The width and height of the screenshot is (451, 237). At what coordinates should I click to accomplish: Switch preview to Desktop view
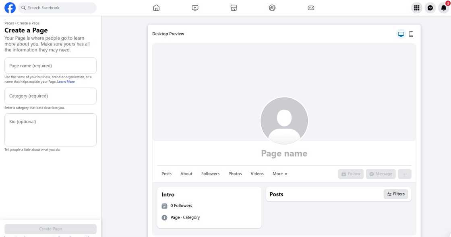pyautogui.click(x=401, y=34)
